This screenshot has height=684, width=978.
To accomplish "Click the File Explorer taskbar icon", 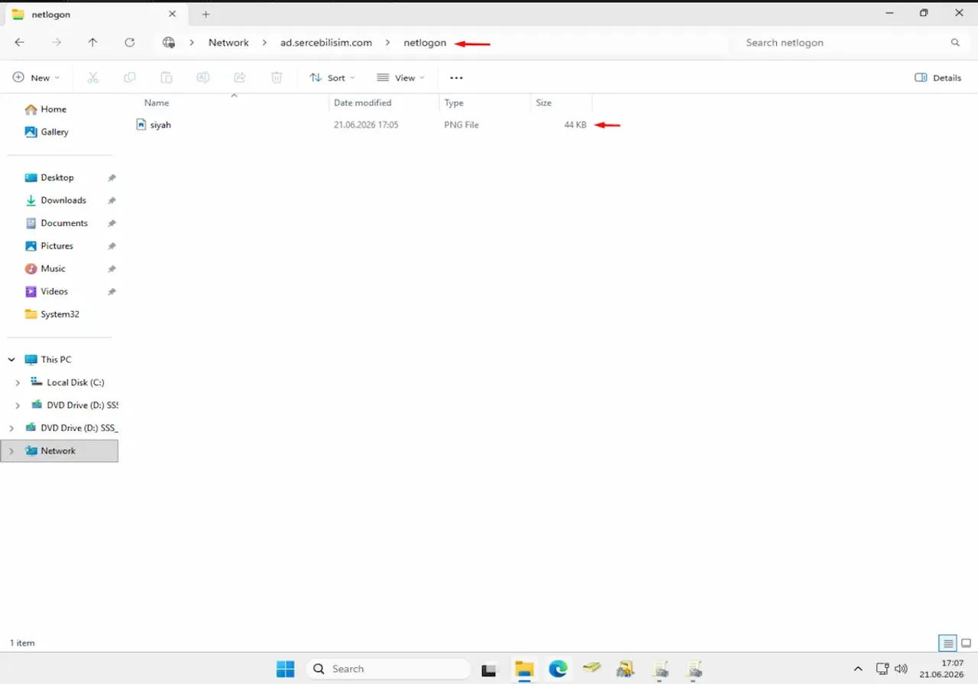I will coord(524,669).
